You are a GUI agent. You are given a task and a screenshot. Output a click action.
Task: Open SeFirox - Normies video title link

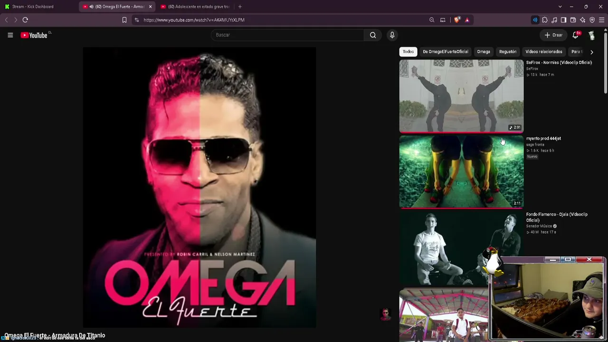coord(559,63)
